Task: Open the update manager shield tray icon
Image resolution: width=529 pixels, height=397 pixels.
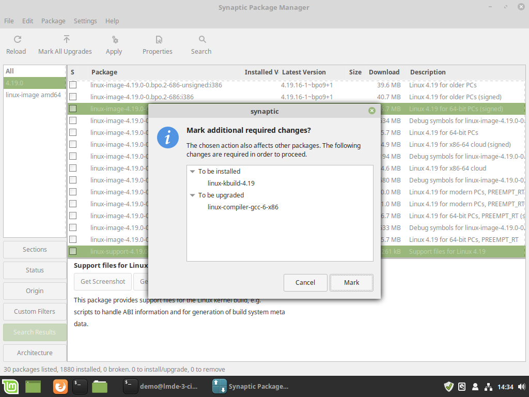Action: pos(449,387)
